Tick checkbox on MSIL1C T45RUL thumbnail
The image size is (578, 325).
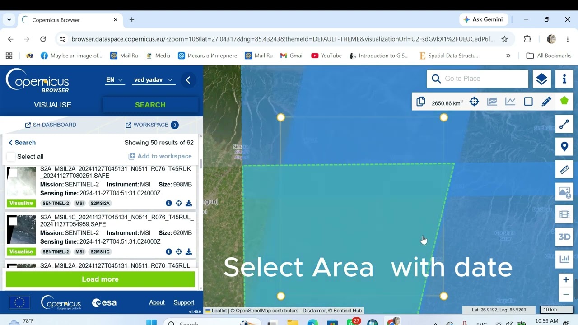coord(13,221)
